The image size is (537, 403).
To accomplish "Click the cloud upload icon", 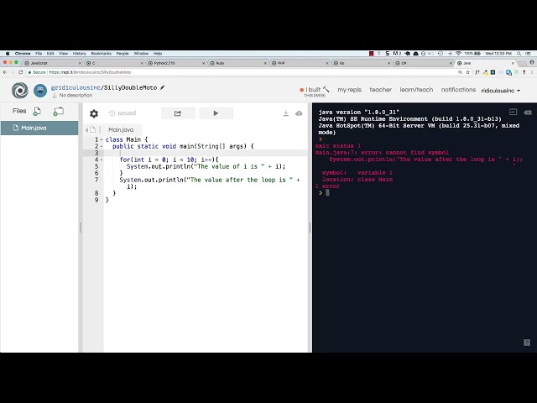I will 299,113.
